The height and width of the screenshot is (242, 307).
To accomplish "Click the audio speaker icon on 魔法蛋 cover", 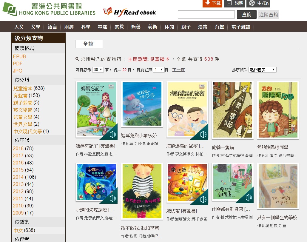I will click(x=203, y=200).
